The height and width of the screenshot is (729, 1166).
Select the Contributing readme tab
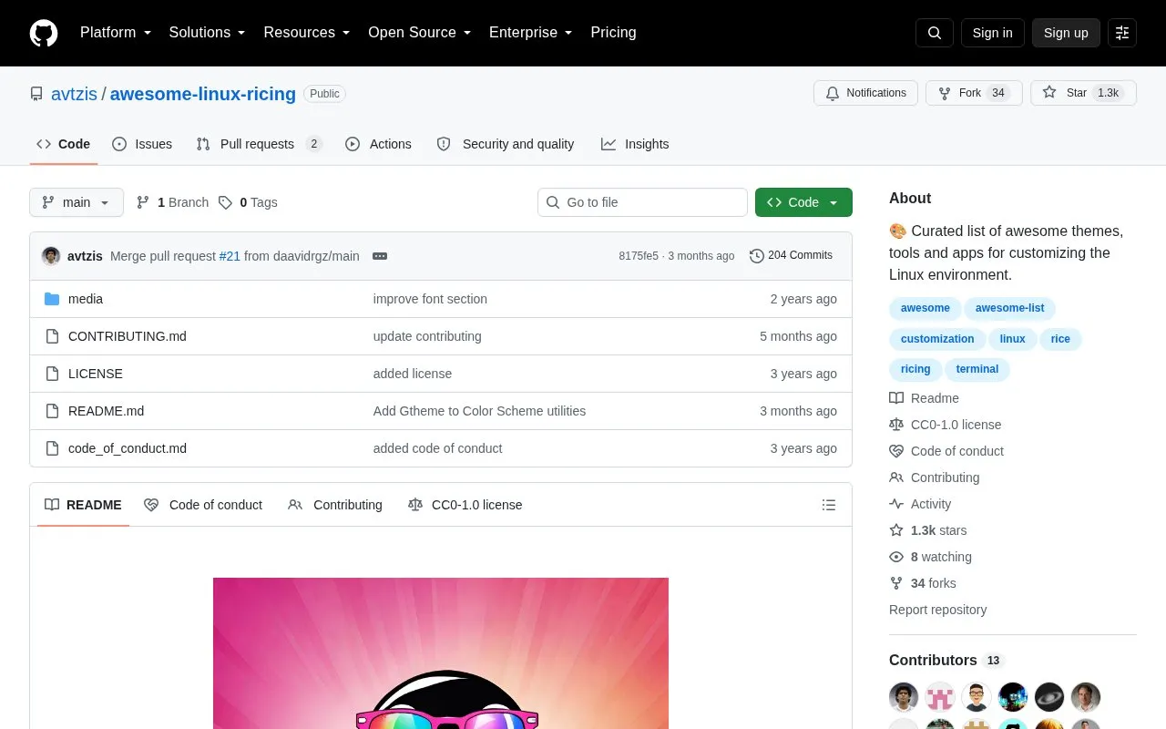(x=335, y=505)
